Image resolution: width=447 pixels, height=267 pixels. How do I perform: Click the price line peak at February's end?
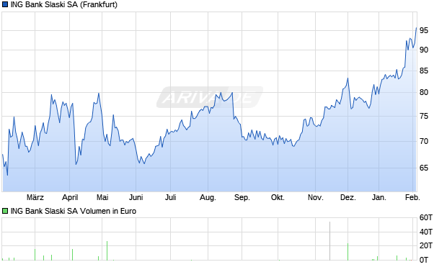[x=416, y=28]
